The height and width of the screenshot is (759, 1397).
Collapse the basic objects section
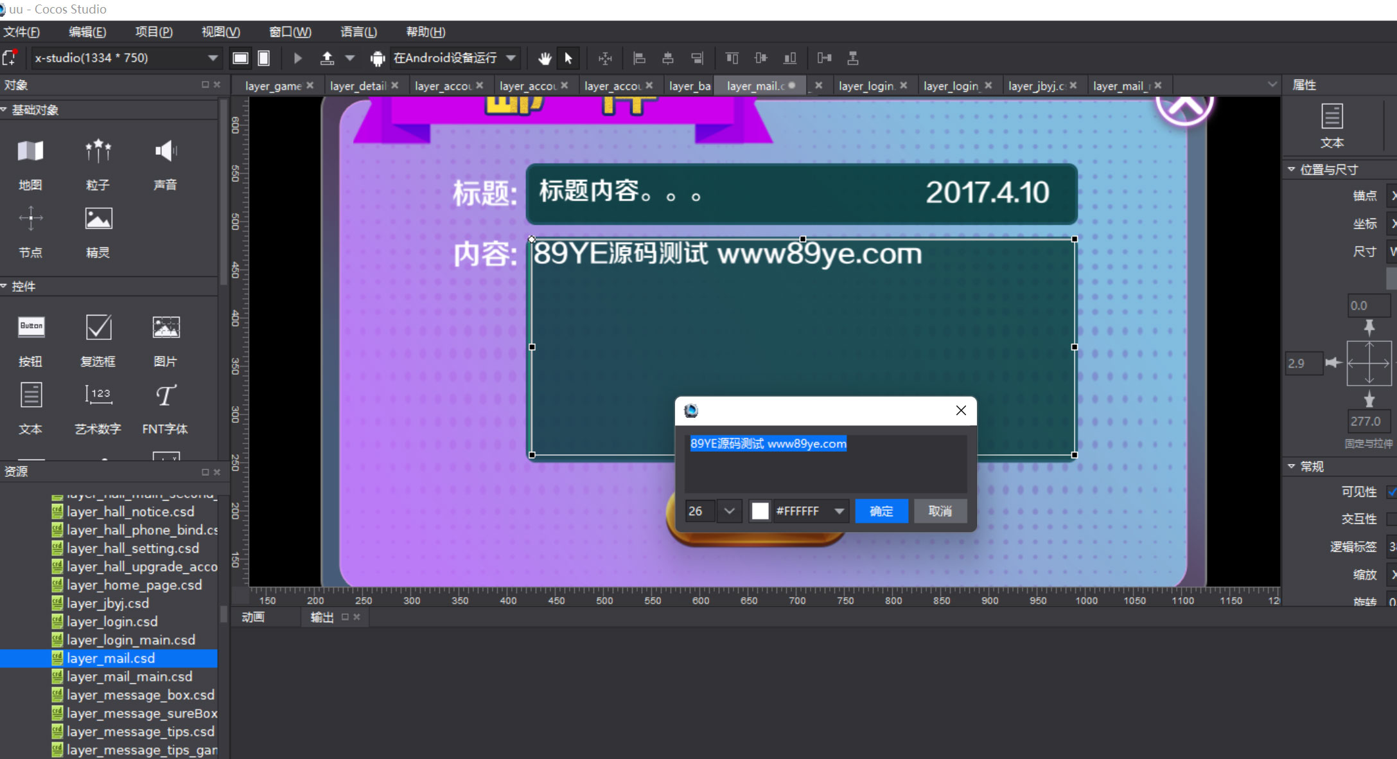pos(4,110)
